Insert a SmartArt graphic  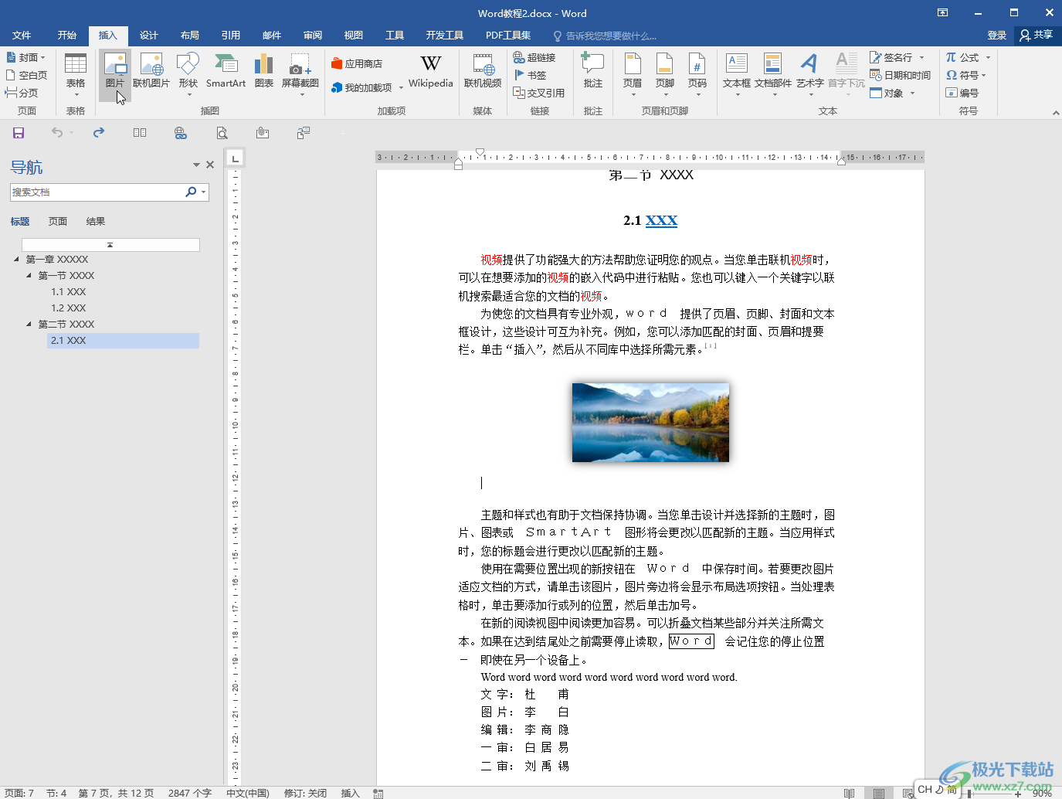click(x=226, y=71)
